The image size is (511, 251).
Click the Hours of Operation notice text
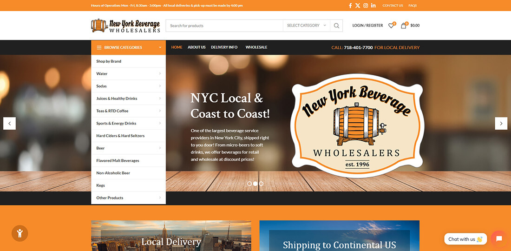[167, 6]
